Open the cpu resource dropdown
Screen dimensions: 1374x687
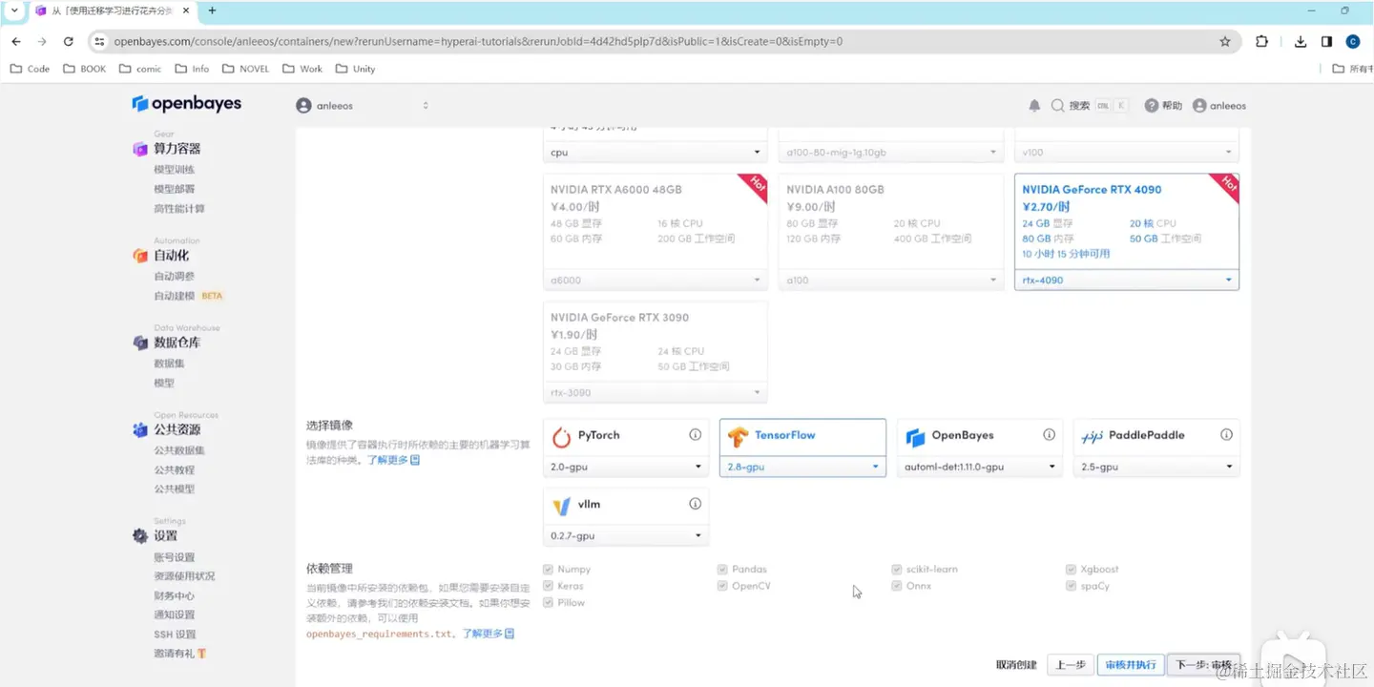656,153
